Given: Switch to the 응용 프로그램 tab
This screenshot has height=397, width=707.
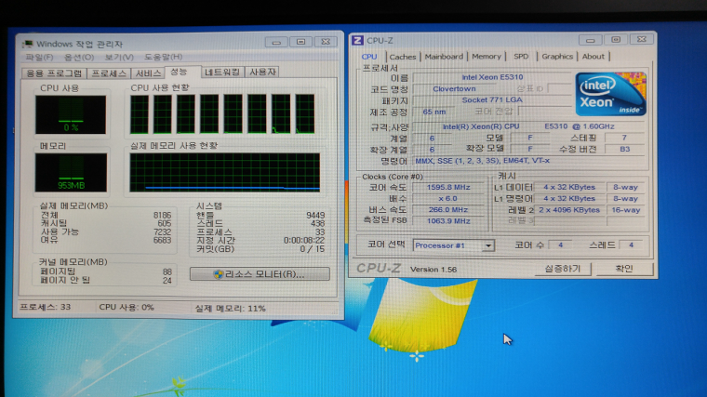Looking at the screenshot, I should (x=54, y=73).
